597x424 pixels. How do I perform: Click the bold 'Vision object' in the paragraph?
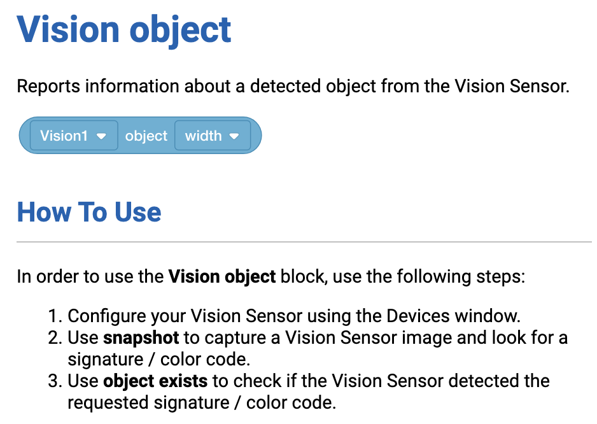(x=222, y=276)
